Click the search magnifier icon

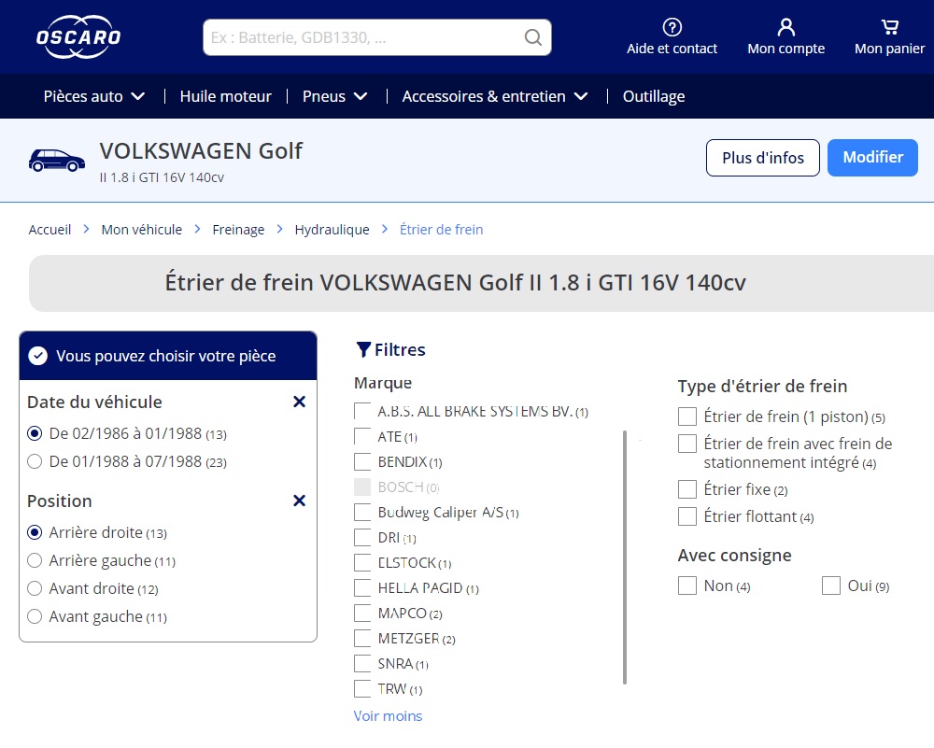[532, 37]
